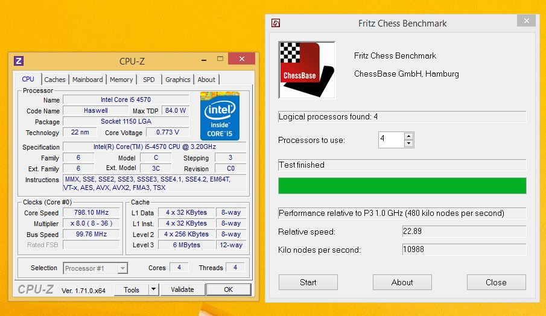This screenshot has height=316, width=546.
Task: Click the Level 3 cache value 6 MBytes
Action: tap(186, 245)
